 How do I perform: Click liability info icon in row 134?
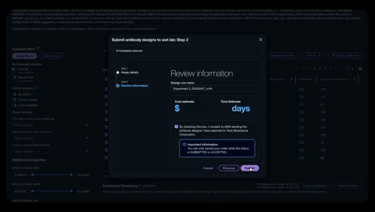coord(301,127)
